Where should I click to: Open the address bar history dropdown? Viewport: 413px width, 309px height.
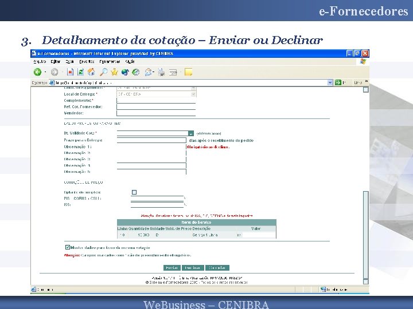330,82
